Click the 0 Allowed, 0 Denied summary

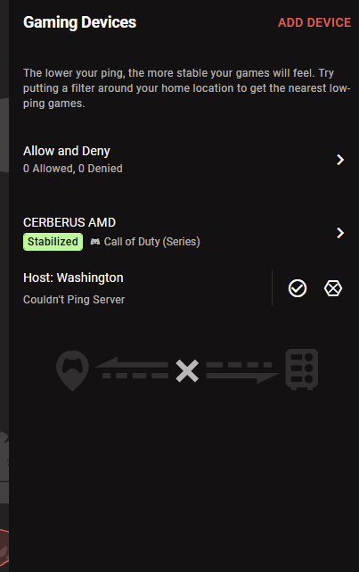[73, 169]
